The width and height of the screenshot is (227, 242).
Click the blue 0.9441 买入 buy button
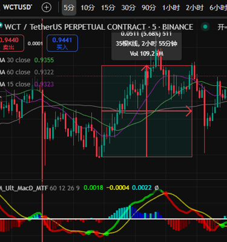(62, 43)
